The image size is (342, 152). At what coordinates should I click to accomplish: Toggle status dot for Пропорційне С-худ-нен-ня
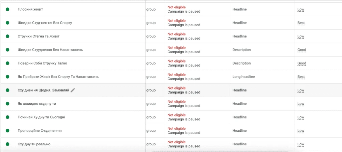[7, 130]
